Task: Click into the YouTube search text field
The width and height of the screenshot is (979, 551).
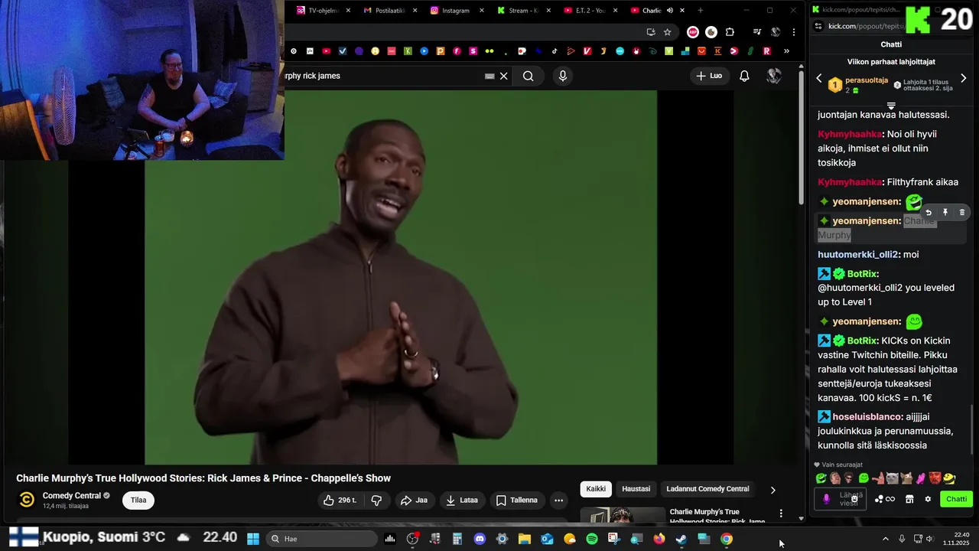Action: [382, 76]
